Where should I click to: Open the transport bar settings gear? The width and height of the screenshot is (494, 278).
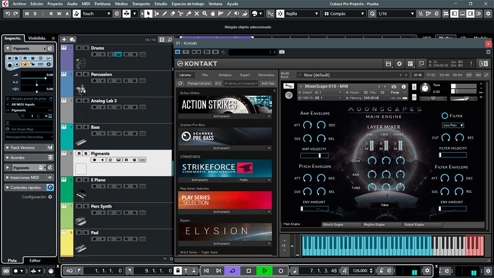[x=427, y=271]
